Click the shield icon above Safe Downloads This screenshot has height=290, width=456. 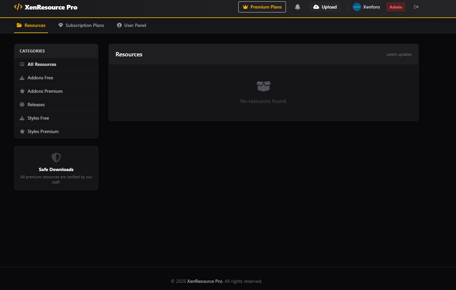click(56, 158)
